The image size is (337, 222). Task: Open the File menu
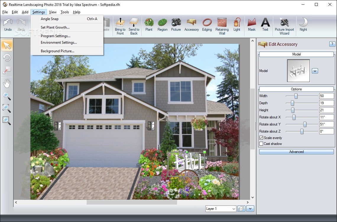[5, 12]
